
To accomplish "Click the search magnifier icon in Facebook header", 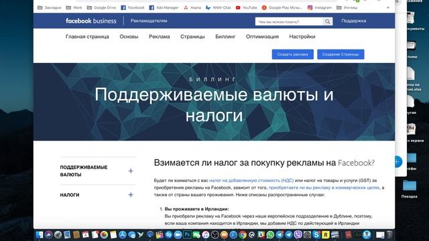I will tap(328, 21).
